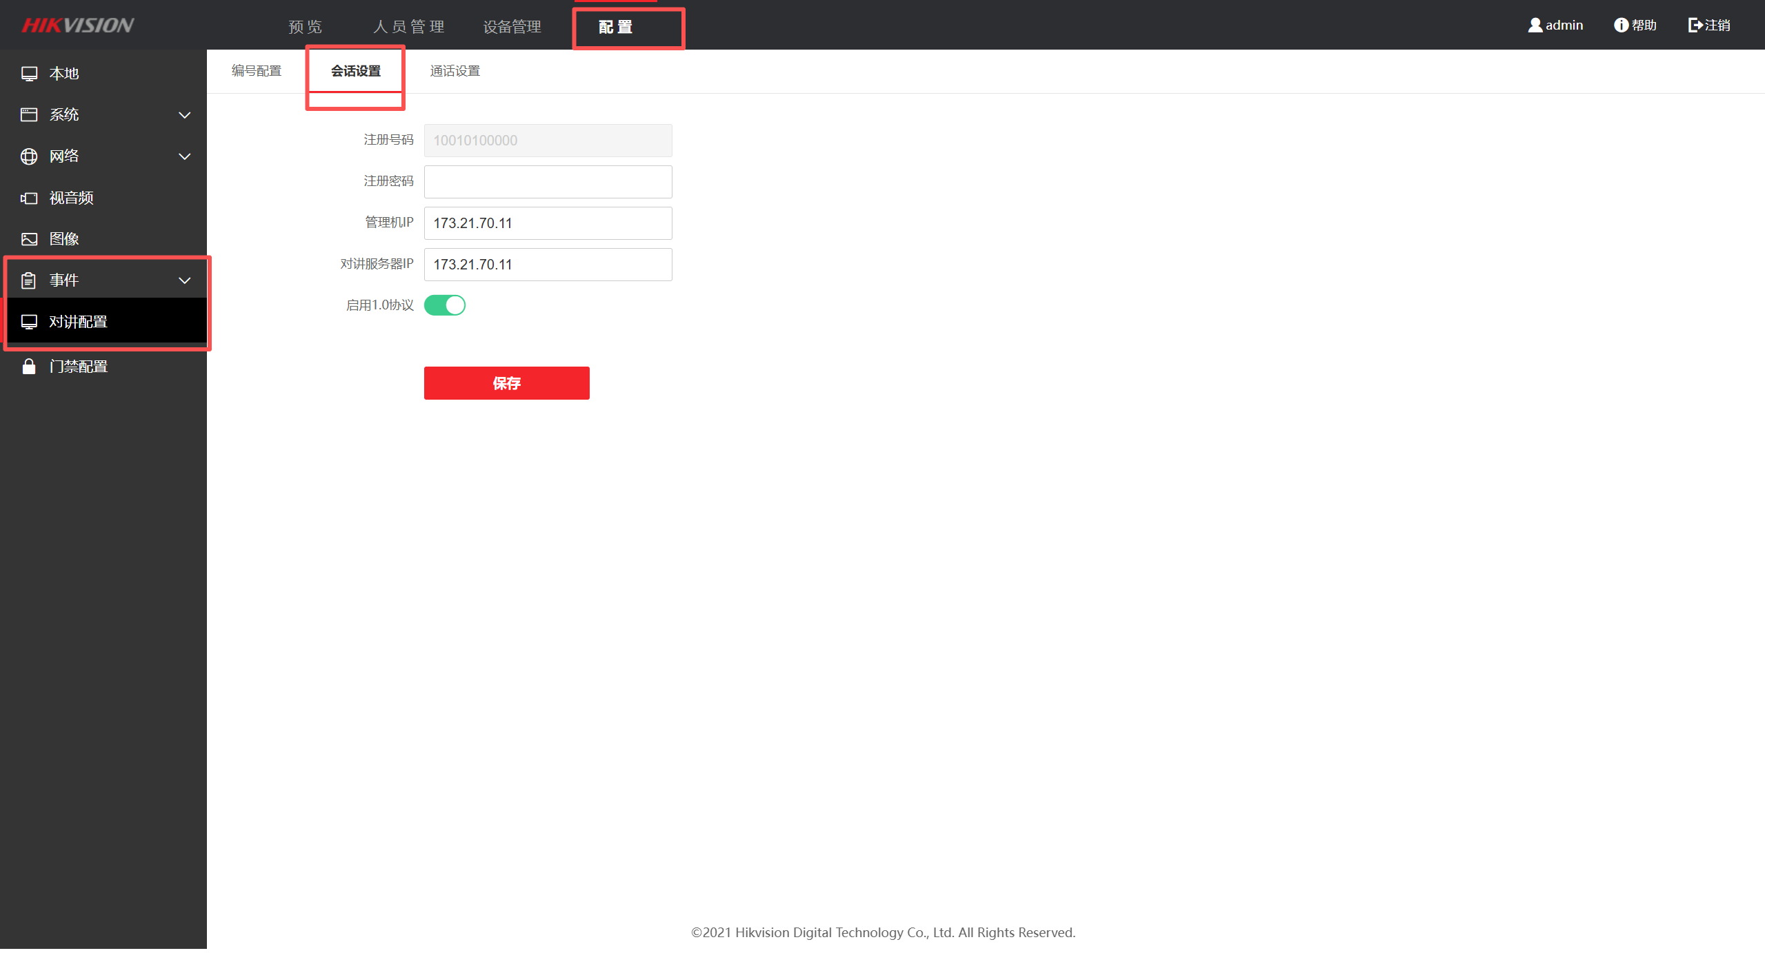Click the 注册密码 input field

pos(548,182)
